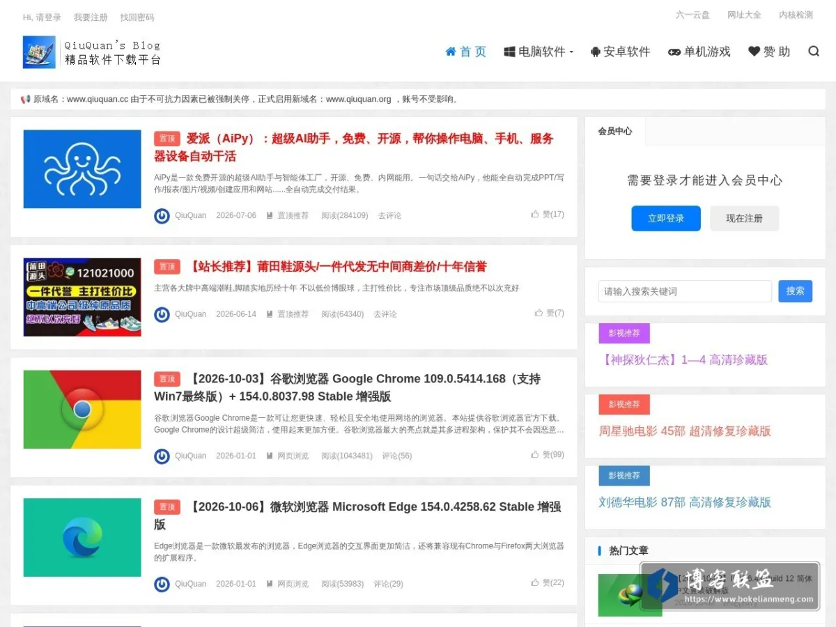Click 请登录 link at top
This screenshot has height=627, width=836.
48,17
